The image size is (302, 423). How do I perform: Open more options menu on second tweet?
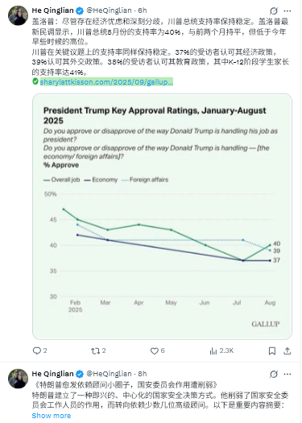[288, 374]
